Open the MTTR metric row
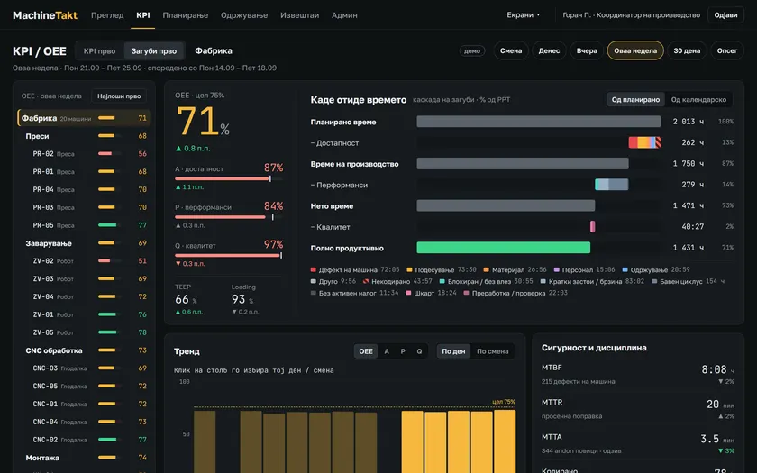757x473 pixels. click(638, 409)
